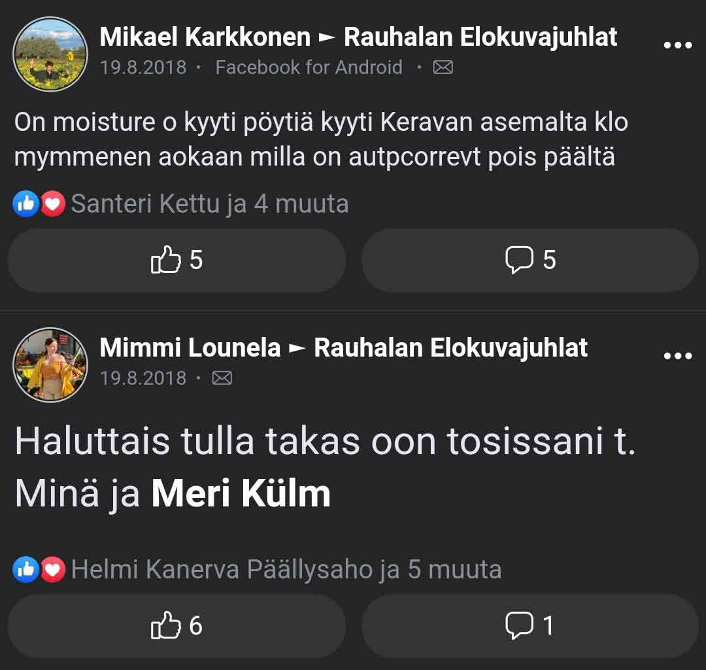706x670 pixels.
Task: Open options menu on Mimmi Lounela's post
Action: (677, 356)
